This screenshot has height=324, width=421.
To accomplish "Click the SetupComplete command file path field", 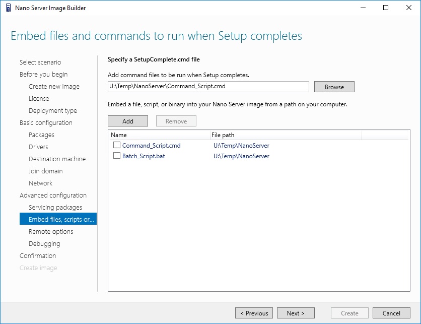I will tap(208, 87).
